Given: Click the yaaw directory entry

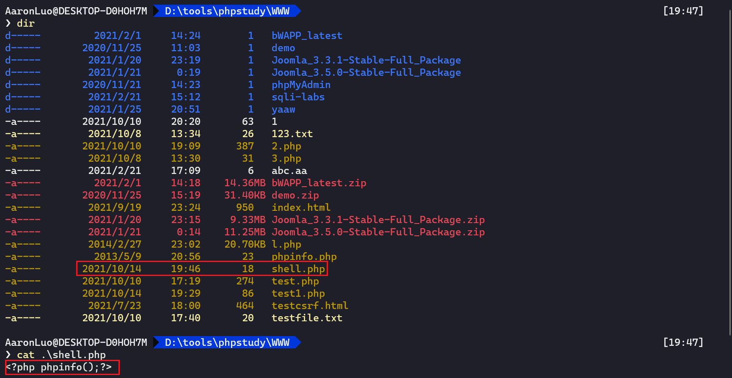Looking at the screenshot, I should [x=283, y=109].
